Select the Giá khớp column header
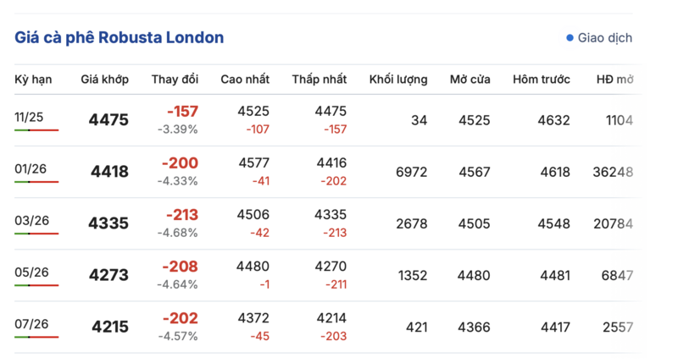The width and height of the screenshot is (678, 363). click(x=105, y=80)
